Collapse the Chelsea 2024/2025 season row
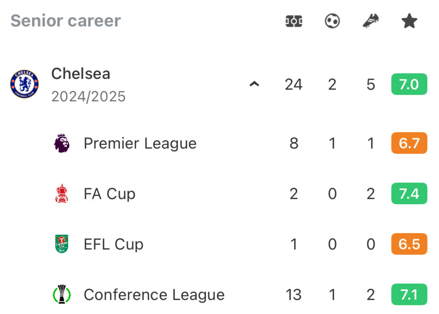The height and width of the screenshot is (314, 439). [x=254, y=84]
